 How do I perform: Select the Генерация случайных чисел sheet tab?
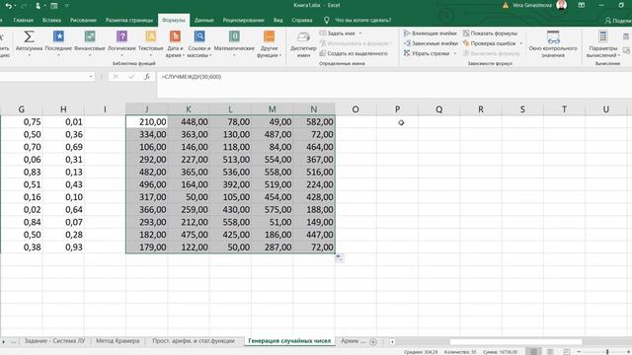289,341
